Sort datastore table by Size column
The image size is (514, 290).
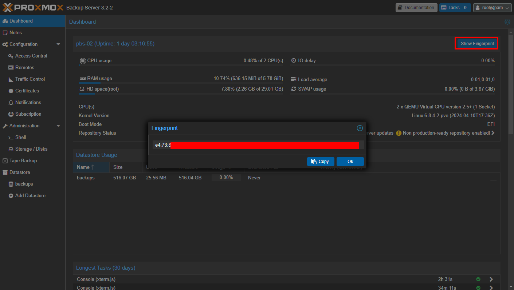(126, 167)
